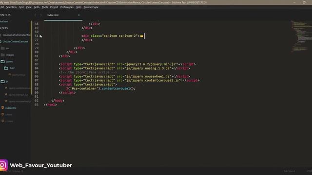Click the Instagram logo icon
Viewport: 312px width, 175px height.
(3, 165)
